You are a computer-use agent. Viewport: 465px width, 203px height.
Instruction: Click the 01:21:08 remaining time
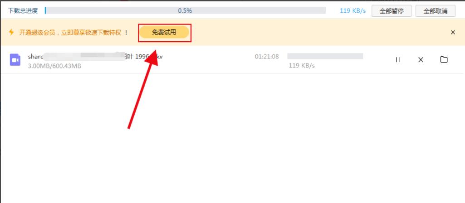(x=267, y=56)
